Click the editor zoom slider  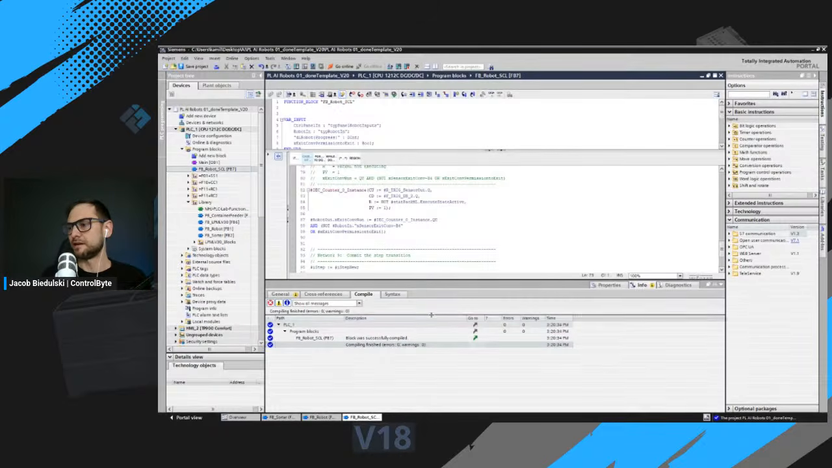701,276
